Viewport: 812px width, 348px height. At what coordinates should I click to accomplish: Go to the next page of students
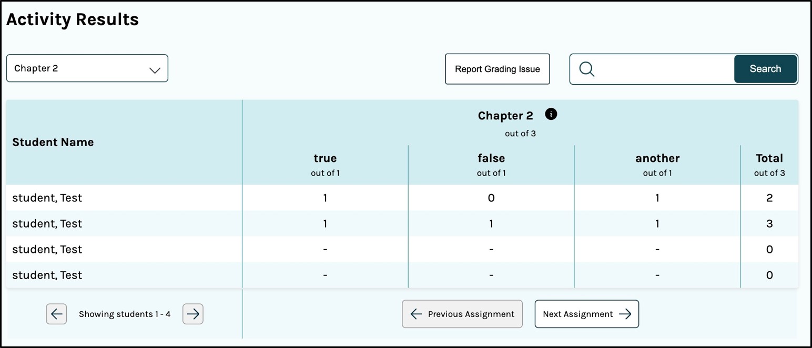(193, 314)
